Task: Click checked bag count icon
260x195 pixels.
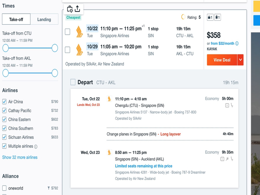Action: coord(217,17)
